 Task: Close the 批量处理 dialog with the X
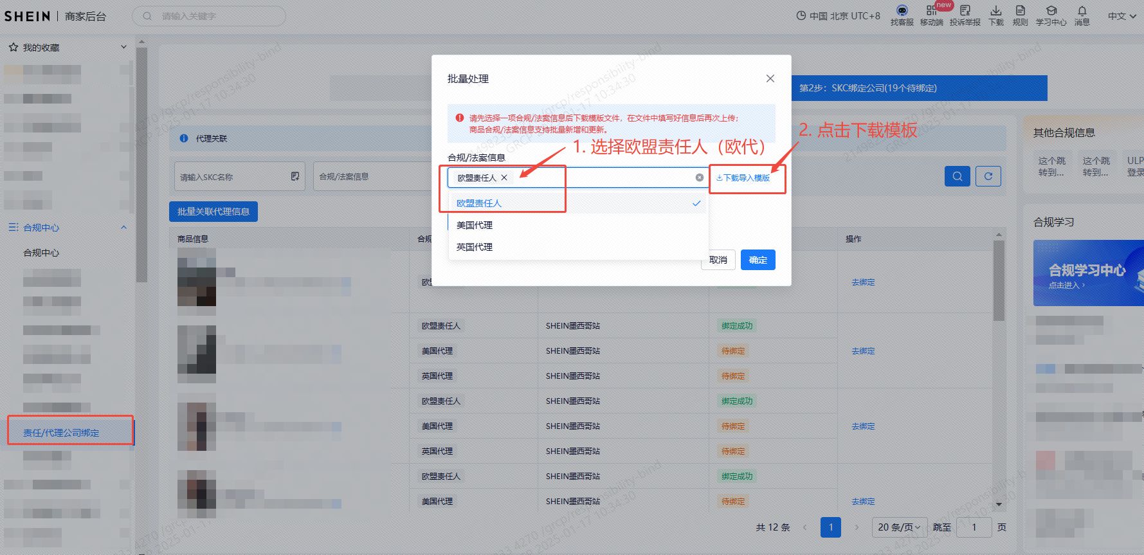coord(770,78)
